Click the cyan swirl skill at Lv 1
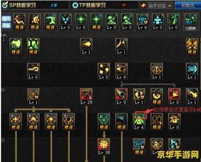The height and width of the screenshot is (162, 201). (192, 71)
